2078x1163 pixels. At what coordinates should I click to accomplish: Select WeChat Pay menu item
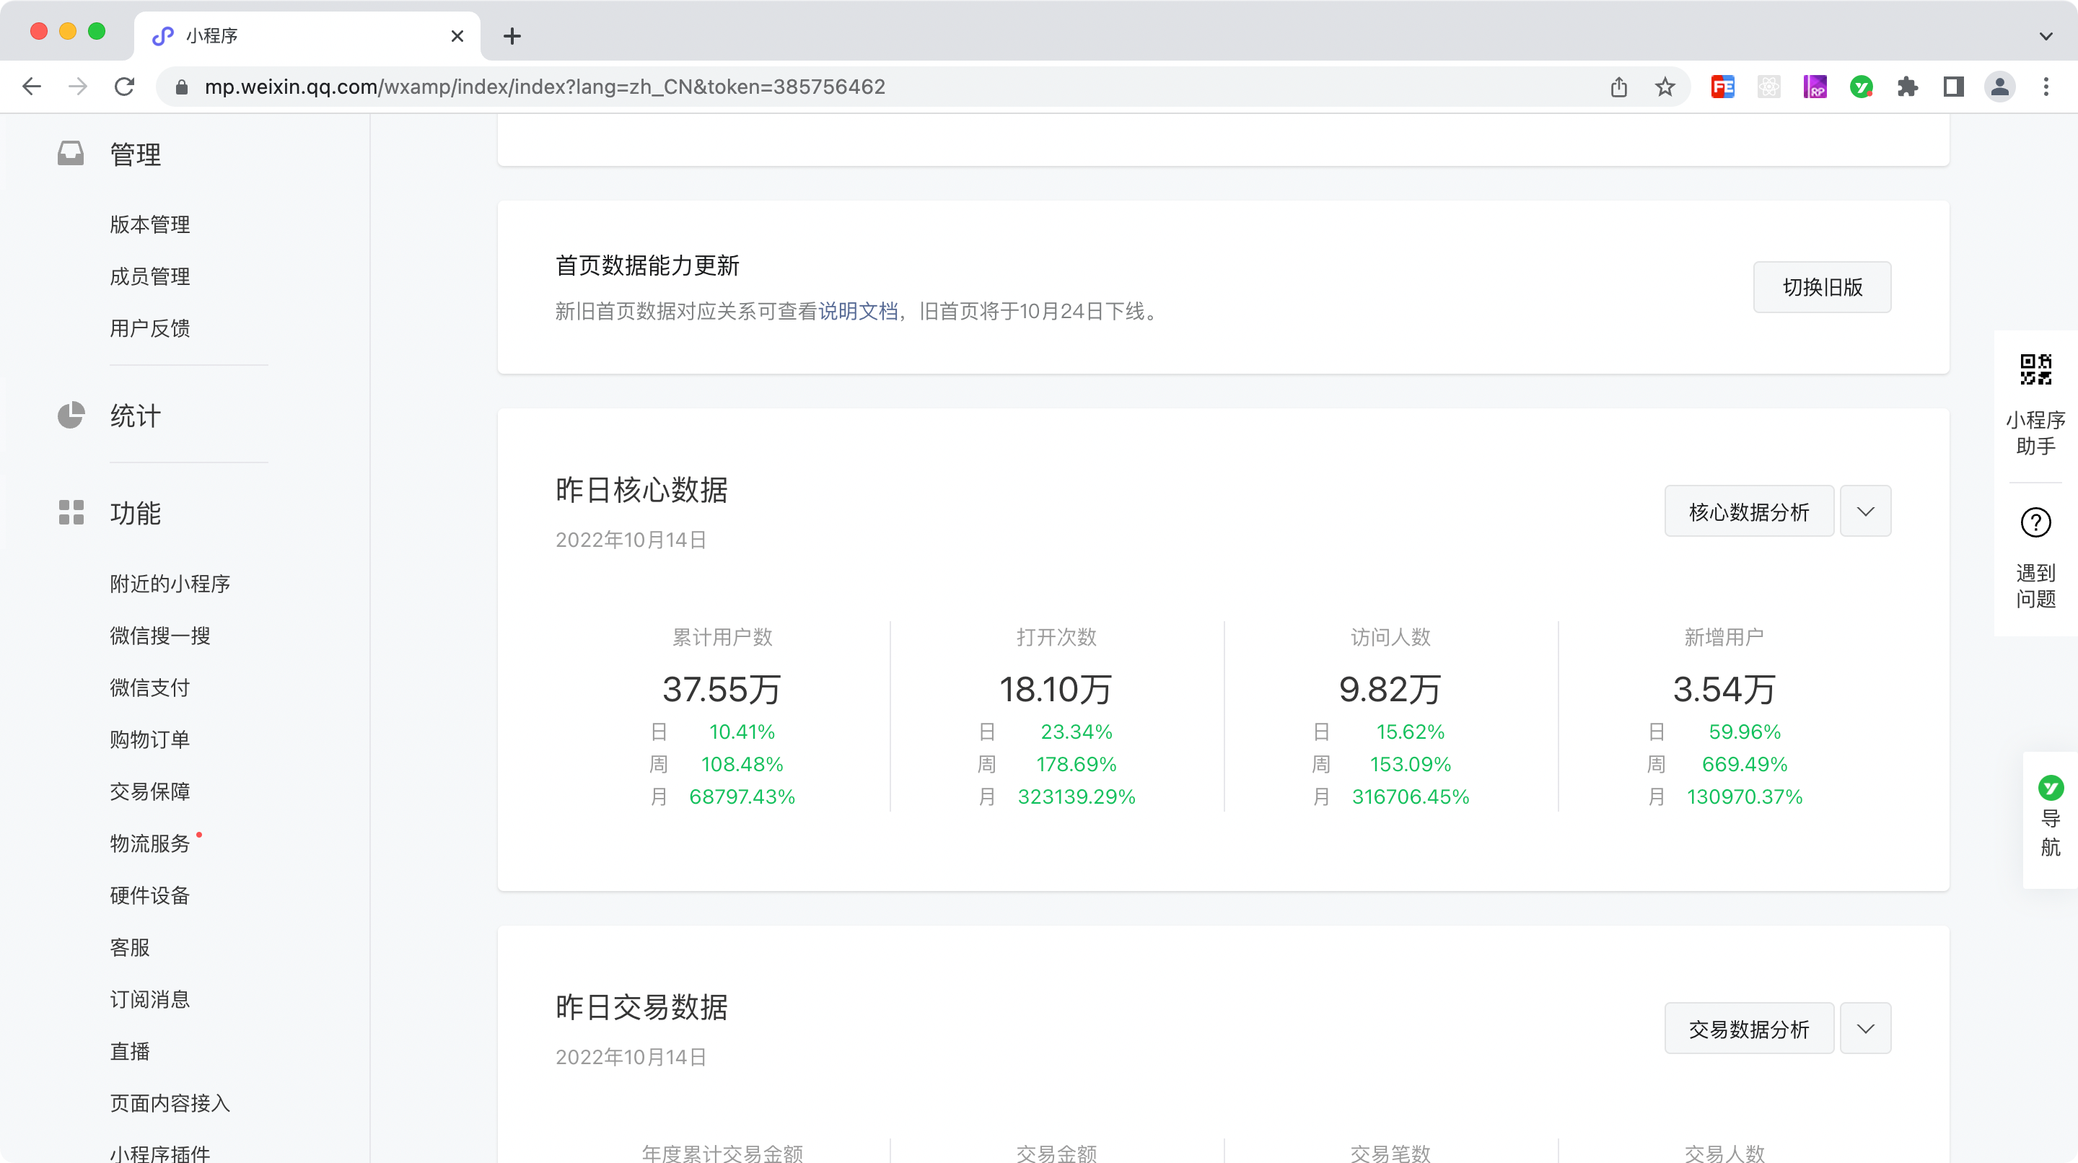[150, 687]
